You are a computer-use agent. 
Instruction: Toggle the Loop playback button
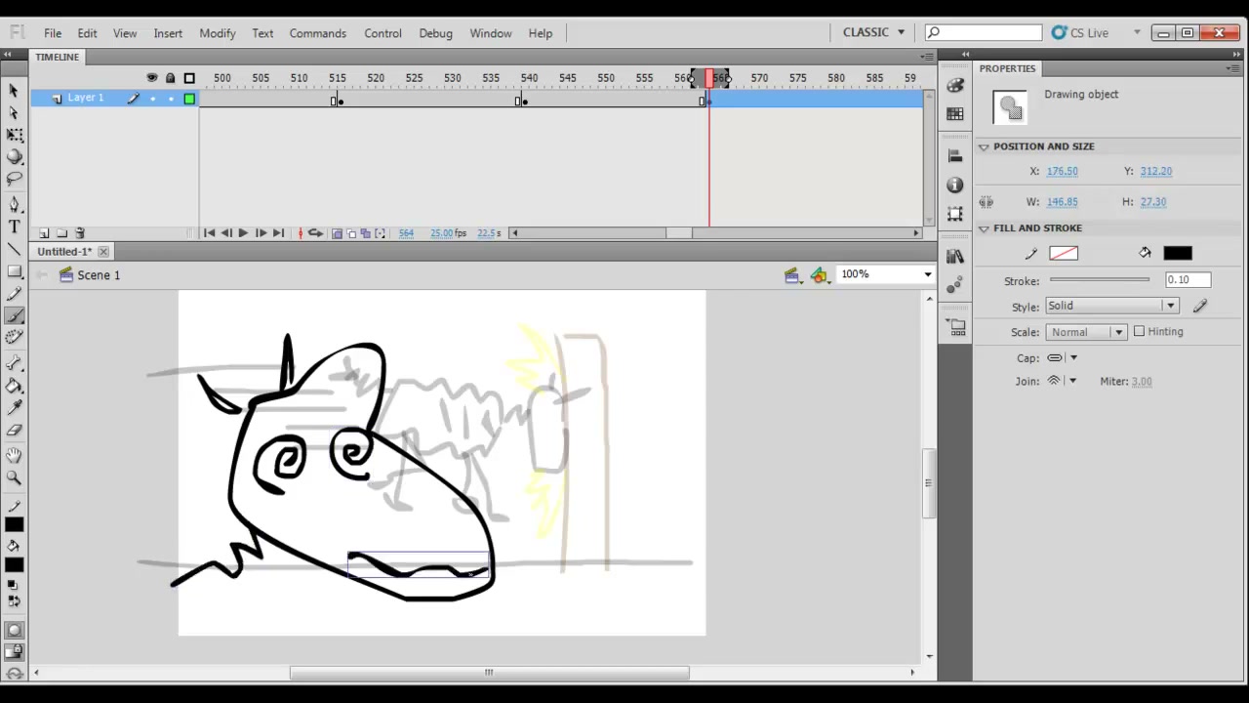point(315,233)
